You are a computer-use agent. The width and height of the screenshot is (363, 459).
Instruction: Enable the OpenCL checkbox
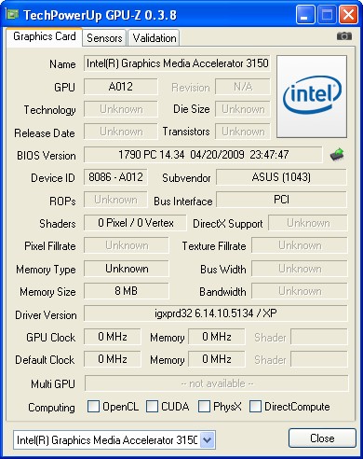[x=93, y=406]
